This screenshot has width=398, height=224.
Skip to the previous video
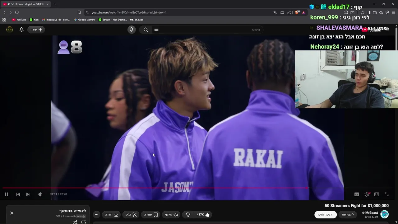[x=18, y=194]
